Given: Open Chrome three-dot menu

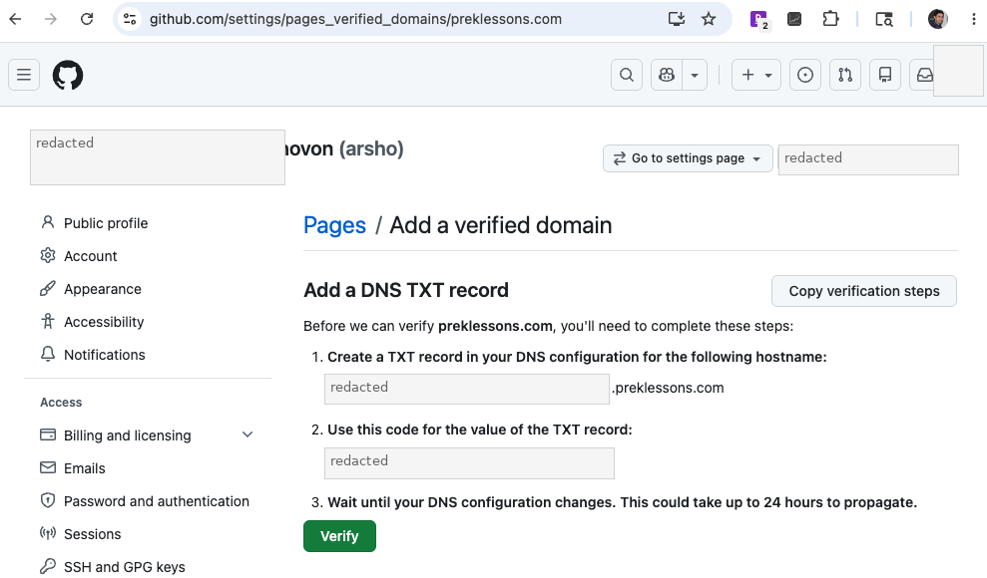Looking at the screenshot, I should tap(974, 19).
